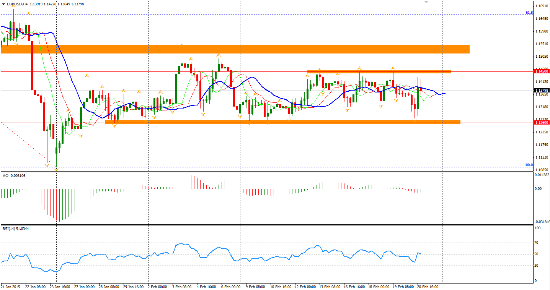
Task: Click the 28 Jan 08:00 time label
Action: [x=109, y=286]
